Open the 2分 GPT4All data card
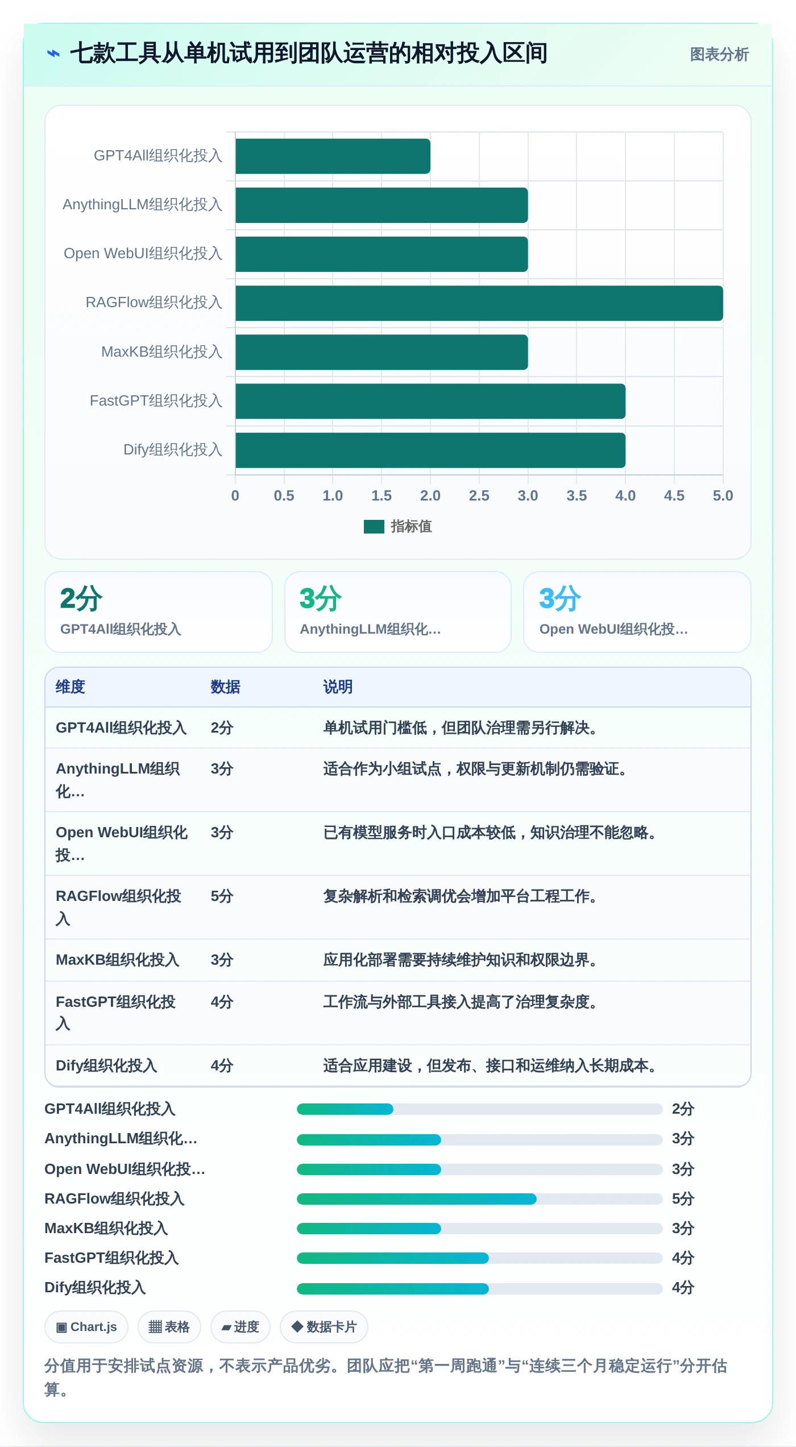The width and height of the screenshot is (796, 1447). pyautogui.click(x=159, y=612)
